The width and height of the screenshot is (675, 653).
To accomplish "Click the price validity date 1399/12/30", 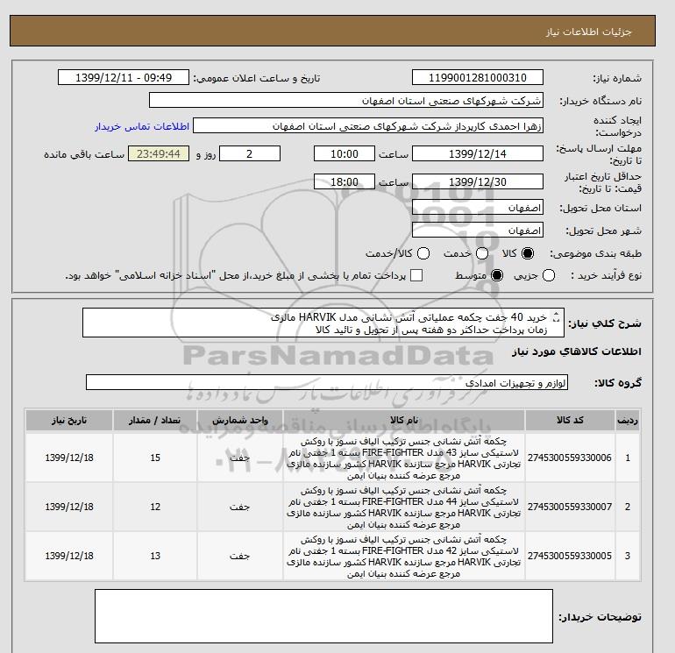I will pyautogui.click(x=478, y=181).
